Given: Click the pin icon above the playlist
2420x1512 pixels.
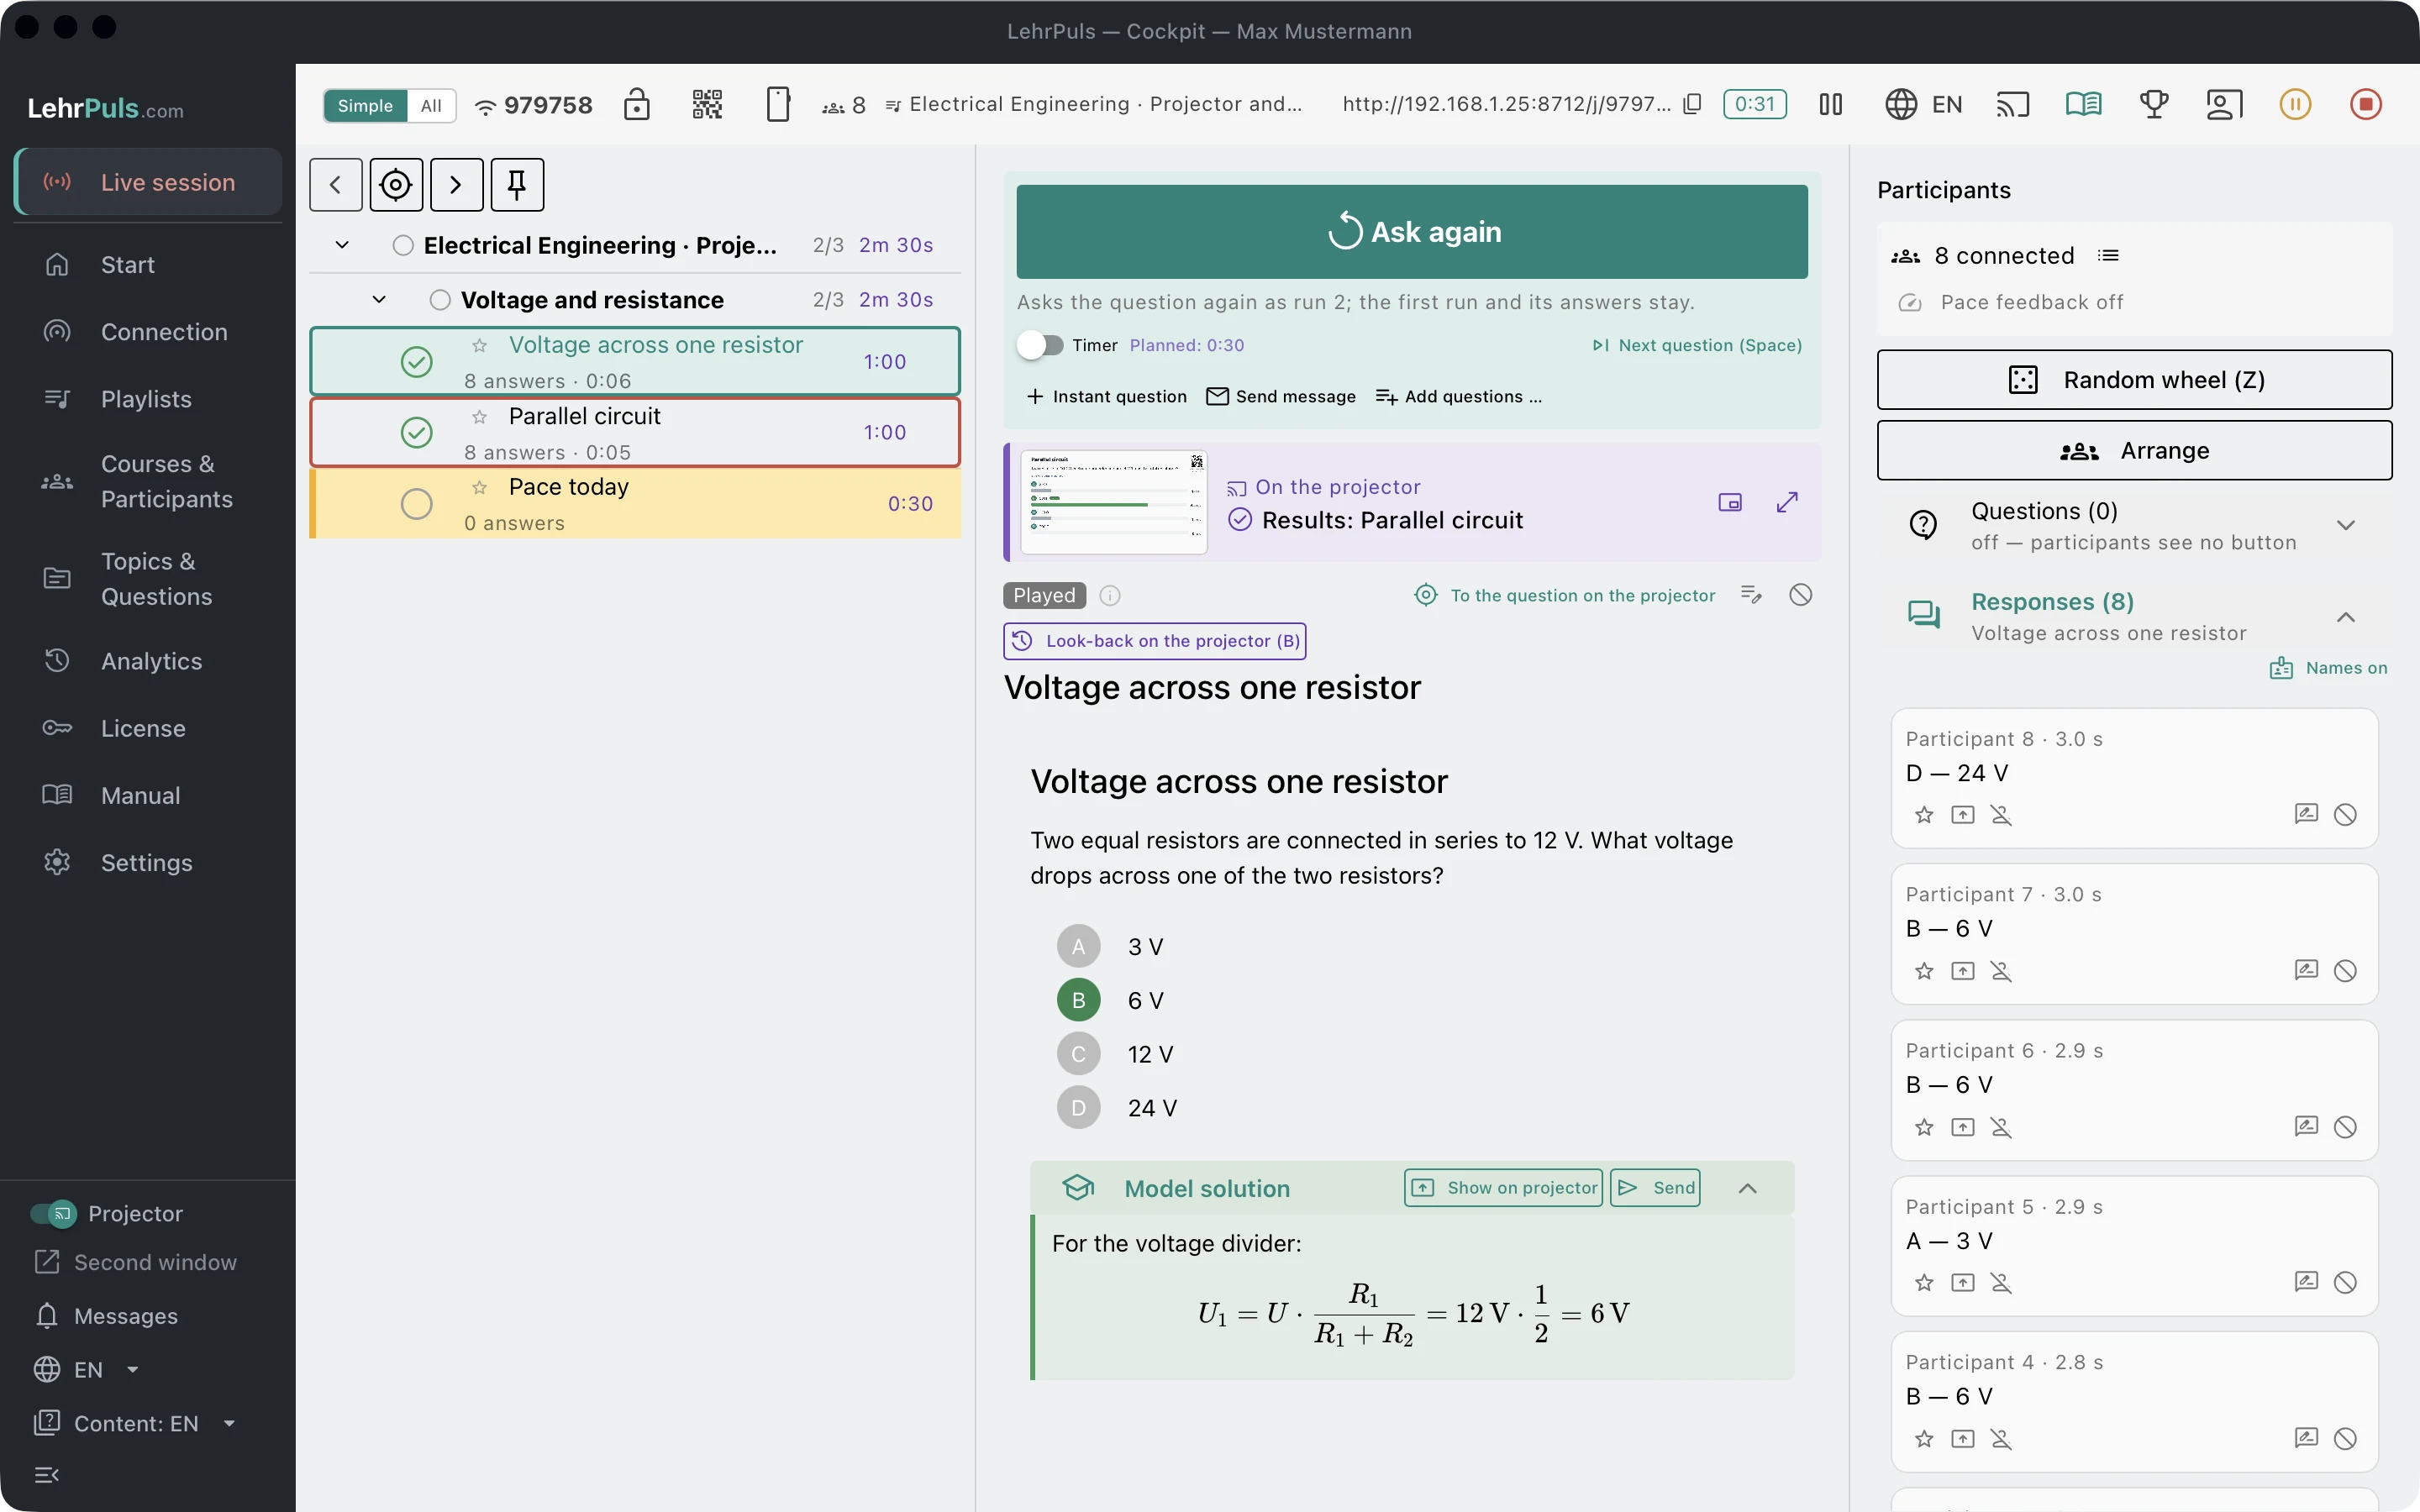Looking at the screenshot, I should (517, 185).
